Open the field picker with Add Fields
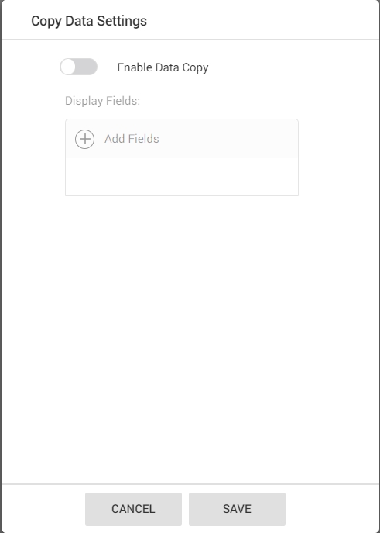This screenshot has height=533, width=380. 132,139
